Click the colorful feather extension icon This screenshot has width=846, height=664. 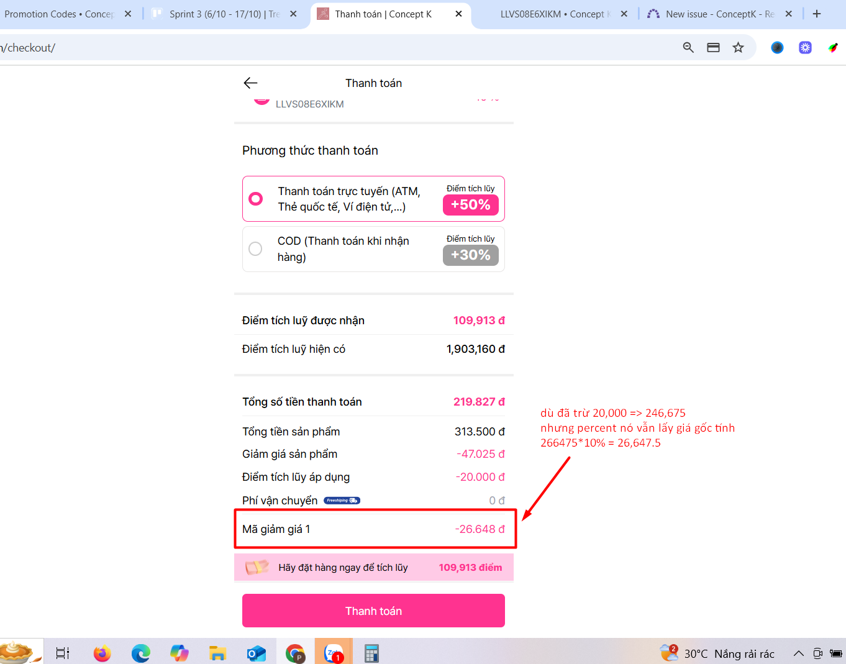coord(832,48)
